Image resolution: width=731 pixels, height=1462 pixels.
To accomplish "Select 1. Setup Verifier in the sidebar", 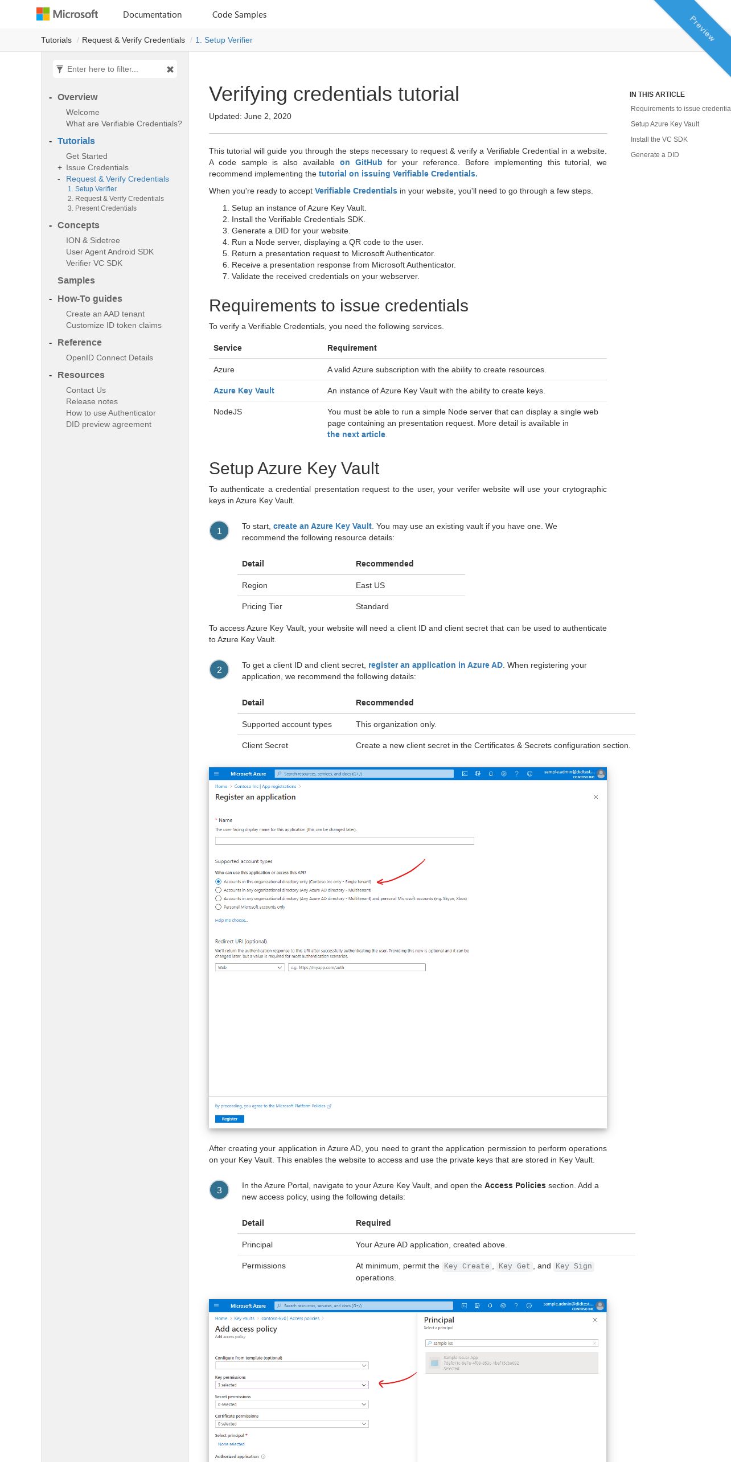I will tap(92, 189).
